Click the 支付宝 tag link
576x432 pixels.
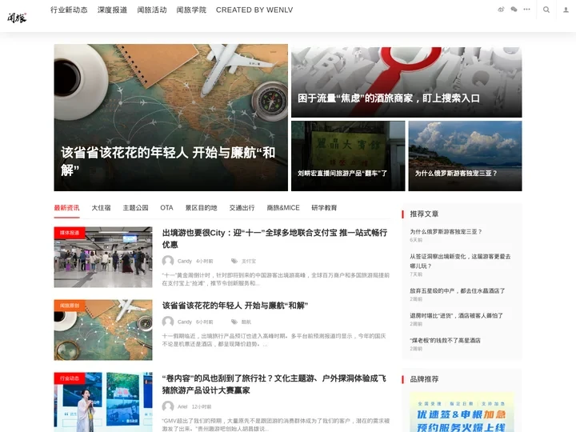tap(249, 261)
